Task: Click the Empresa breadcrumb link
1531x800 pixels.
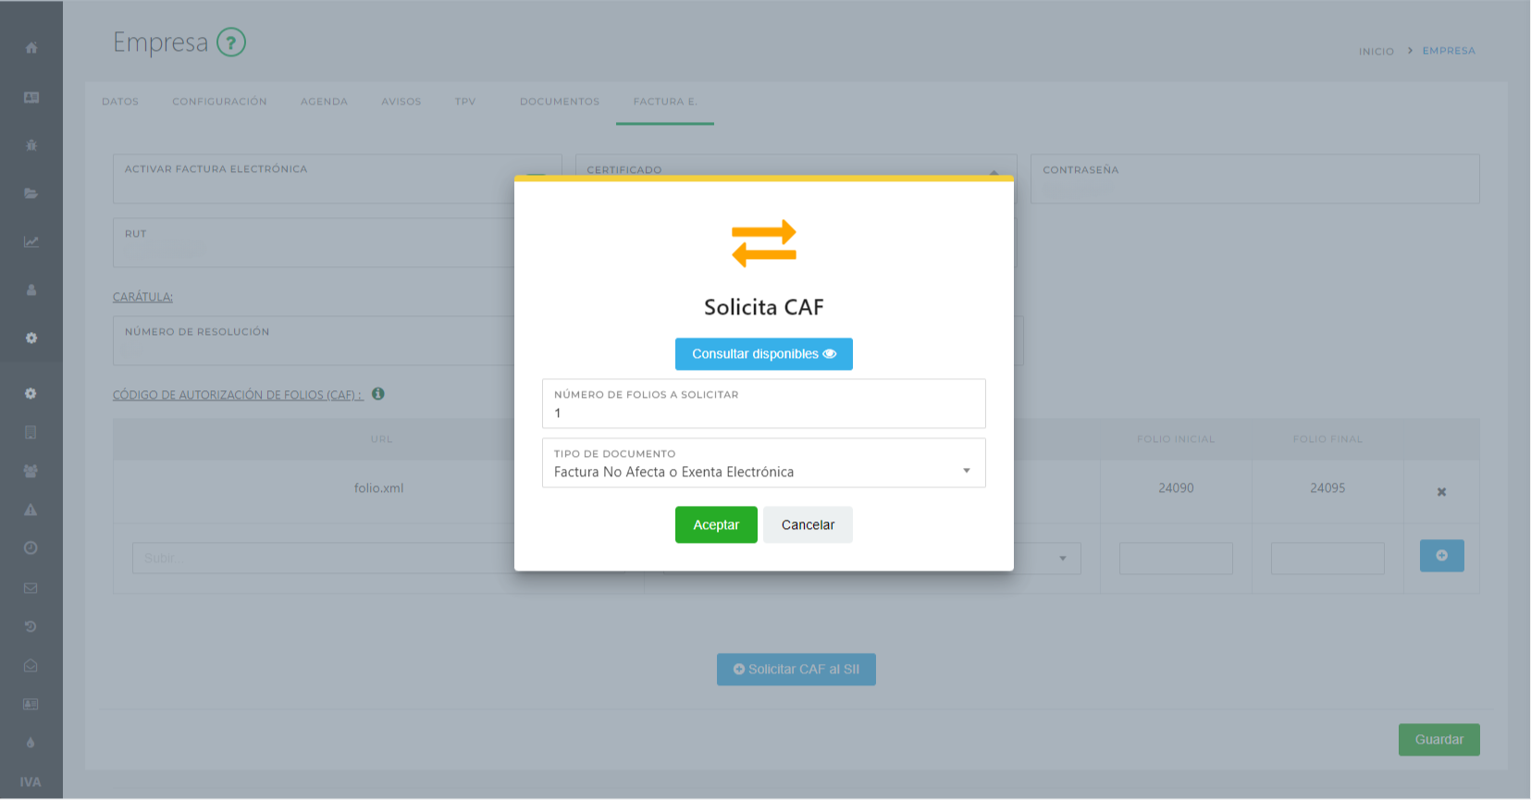Action: click(x=1449, y=51)
